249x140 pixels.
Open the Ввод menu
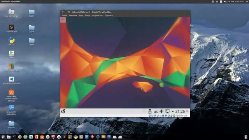click(x=88, y=16)
